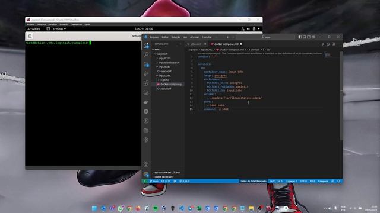
Task: Open the Search view in VS Code activity bar
Action: (x=146, y=54)
